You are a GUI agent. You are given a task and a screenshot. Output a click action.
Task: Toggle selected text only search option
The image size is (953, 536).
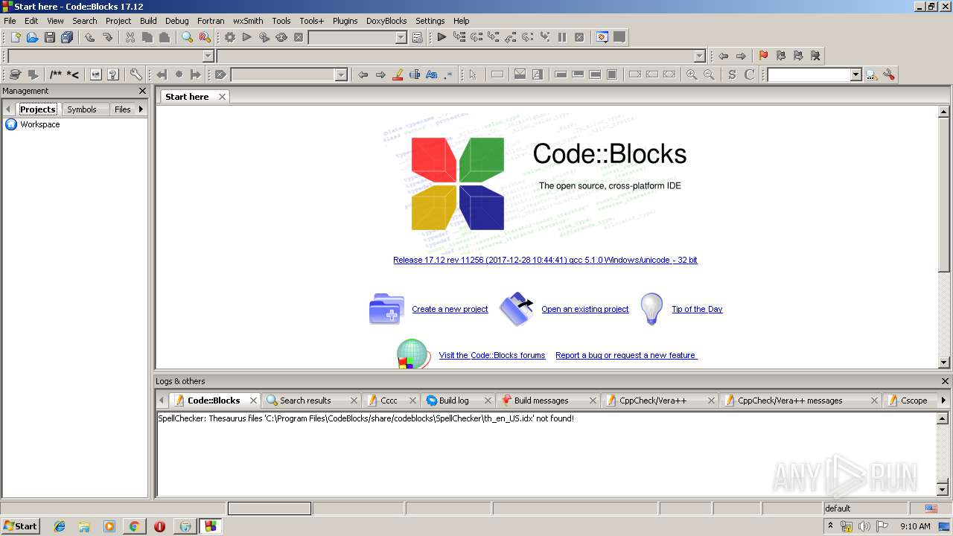click(x=415, y=74)
